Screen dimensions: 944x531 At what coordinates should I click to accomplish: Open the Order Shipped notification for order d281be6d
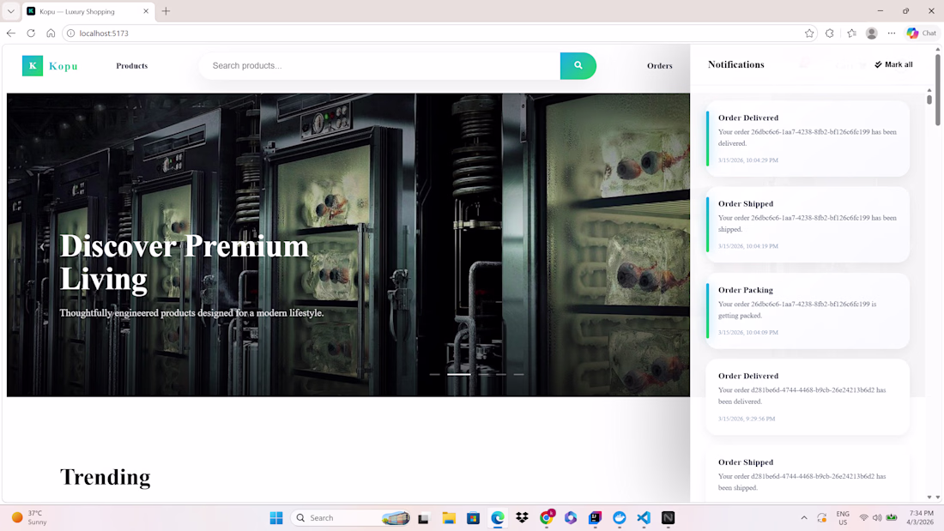pyautogui.click(x=808, y=475)
